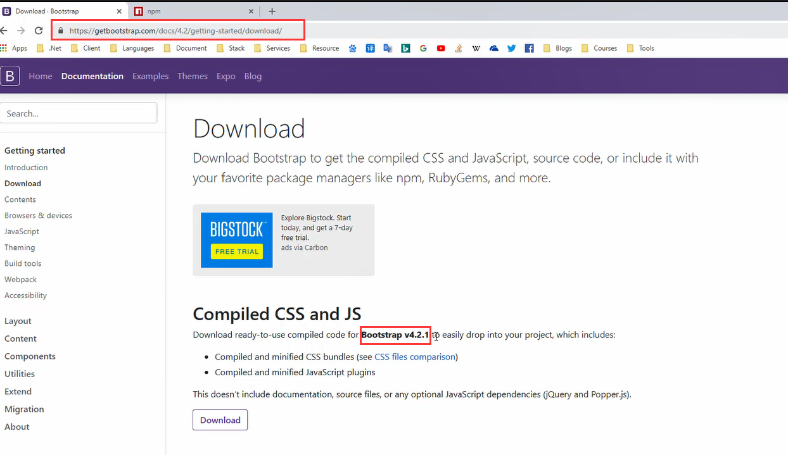Viewport: 788px width, 455px height.
Task: Open the Services bookmarks folder
Action: click(272, 48)
